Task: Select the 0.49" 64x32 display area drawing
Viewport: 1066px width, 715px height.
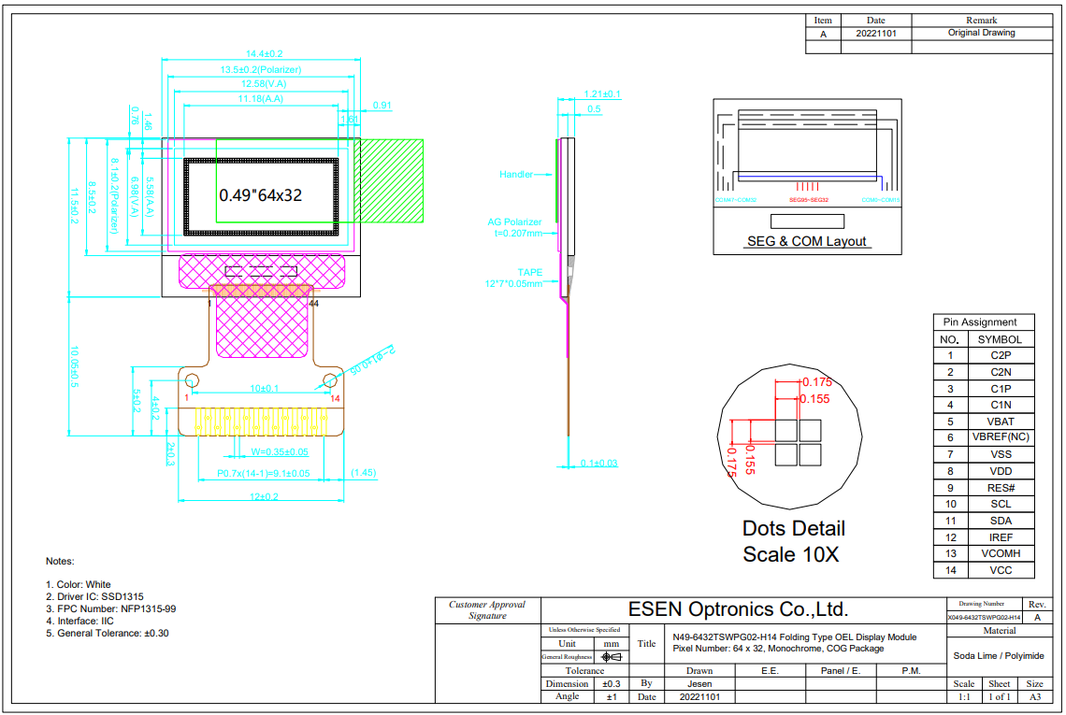Action: pos(262,196)
